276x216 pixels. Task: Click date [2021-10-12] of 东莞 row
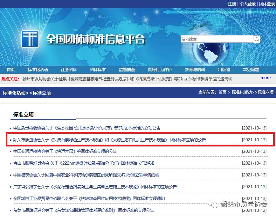[254, 211]
